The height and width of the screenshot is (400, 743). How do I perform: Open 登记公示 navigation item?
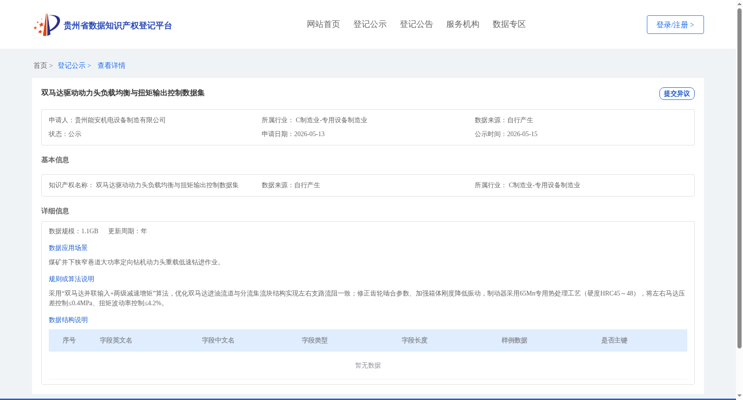370,24
